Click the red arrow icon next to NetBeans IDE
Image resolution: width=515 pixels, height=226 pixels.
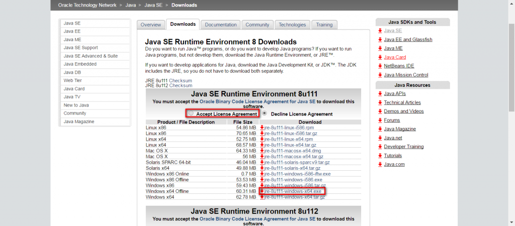(380, 66)
